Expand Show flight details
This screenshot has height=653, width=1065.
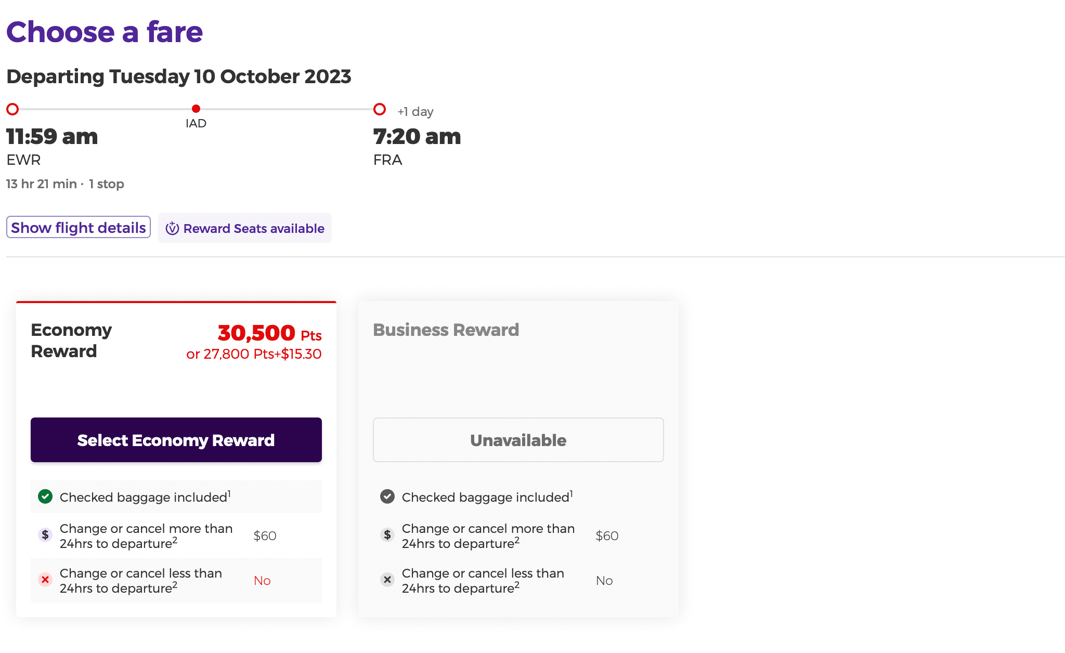point(79,228)
